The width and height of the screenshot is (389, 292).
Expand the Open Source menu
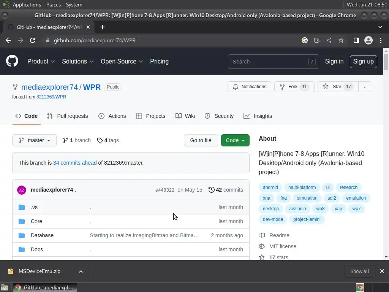click(122, 61)
